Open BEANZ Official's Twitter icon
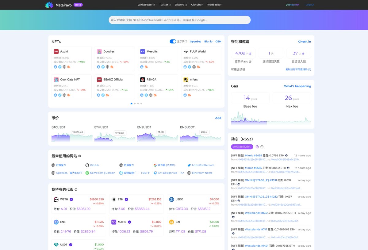The height and width of the screenshot is (250, 368). (x=103, y=95)
